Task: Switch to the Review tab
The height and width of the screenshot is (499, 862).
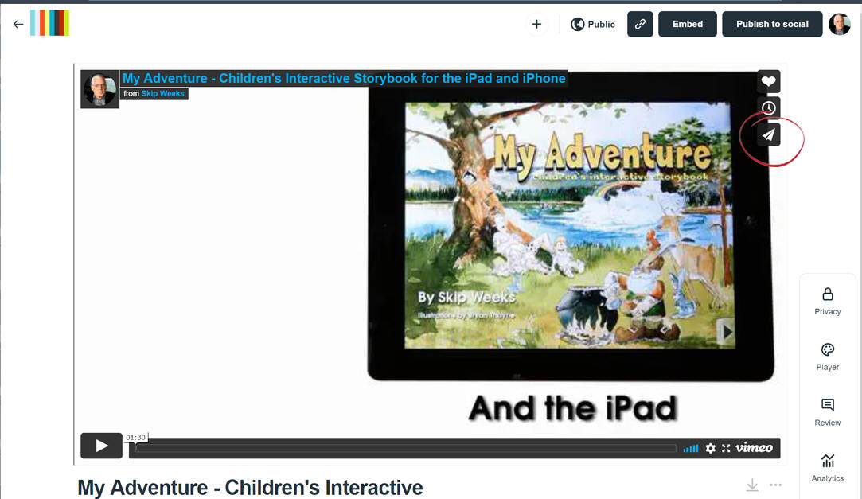Action: click(x=828, y=413)
